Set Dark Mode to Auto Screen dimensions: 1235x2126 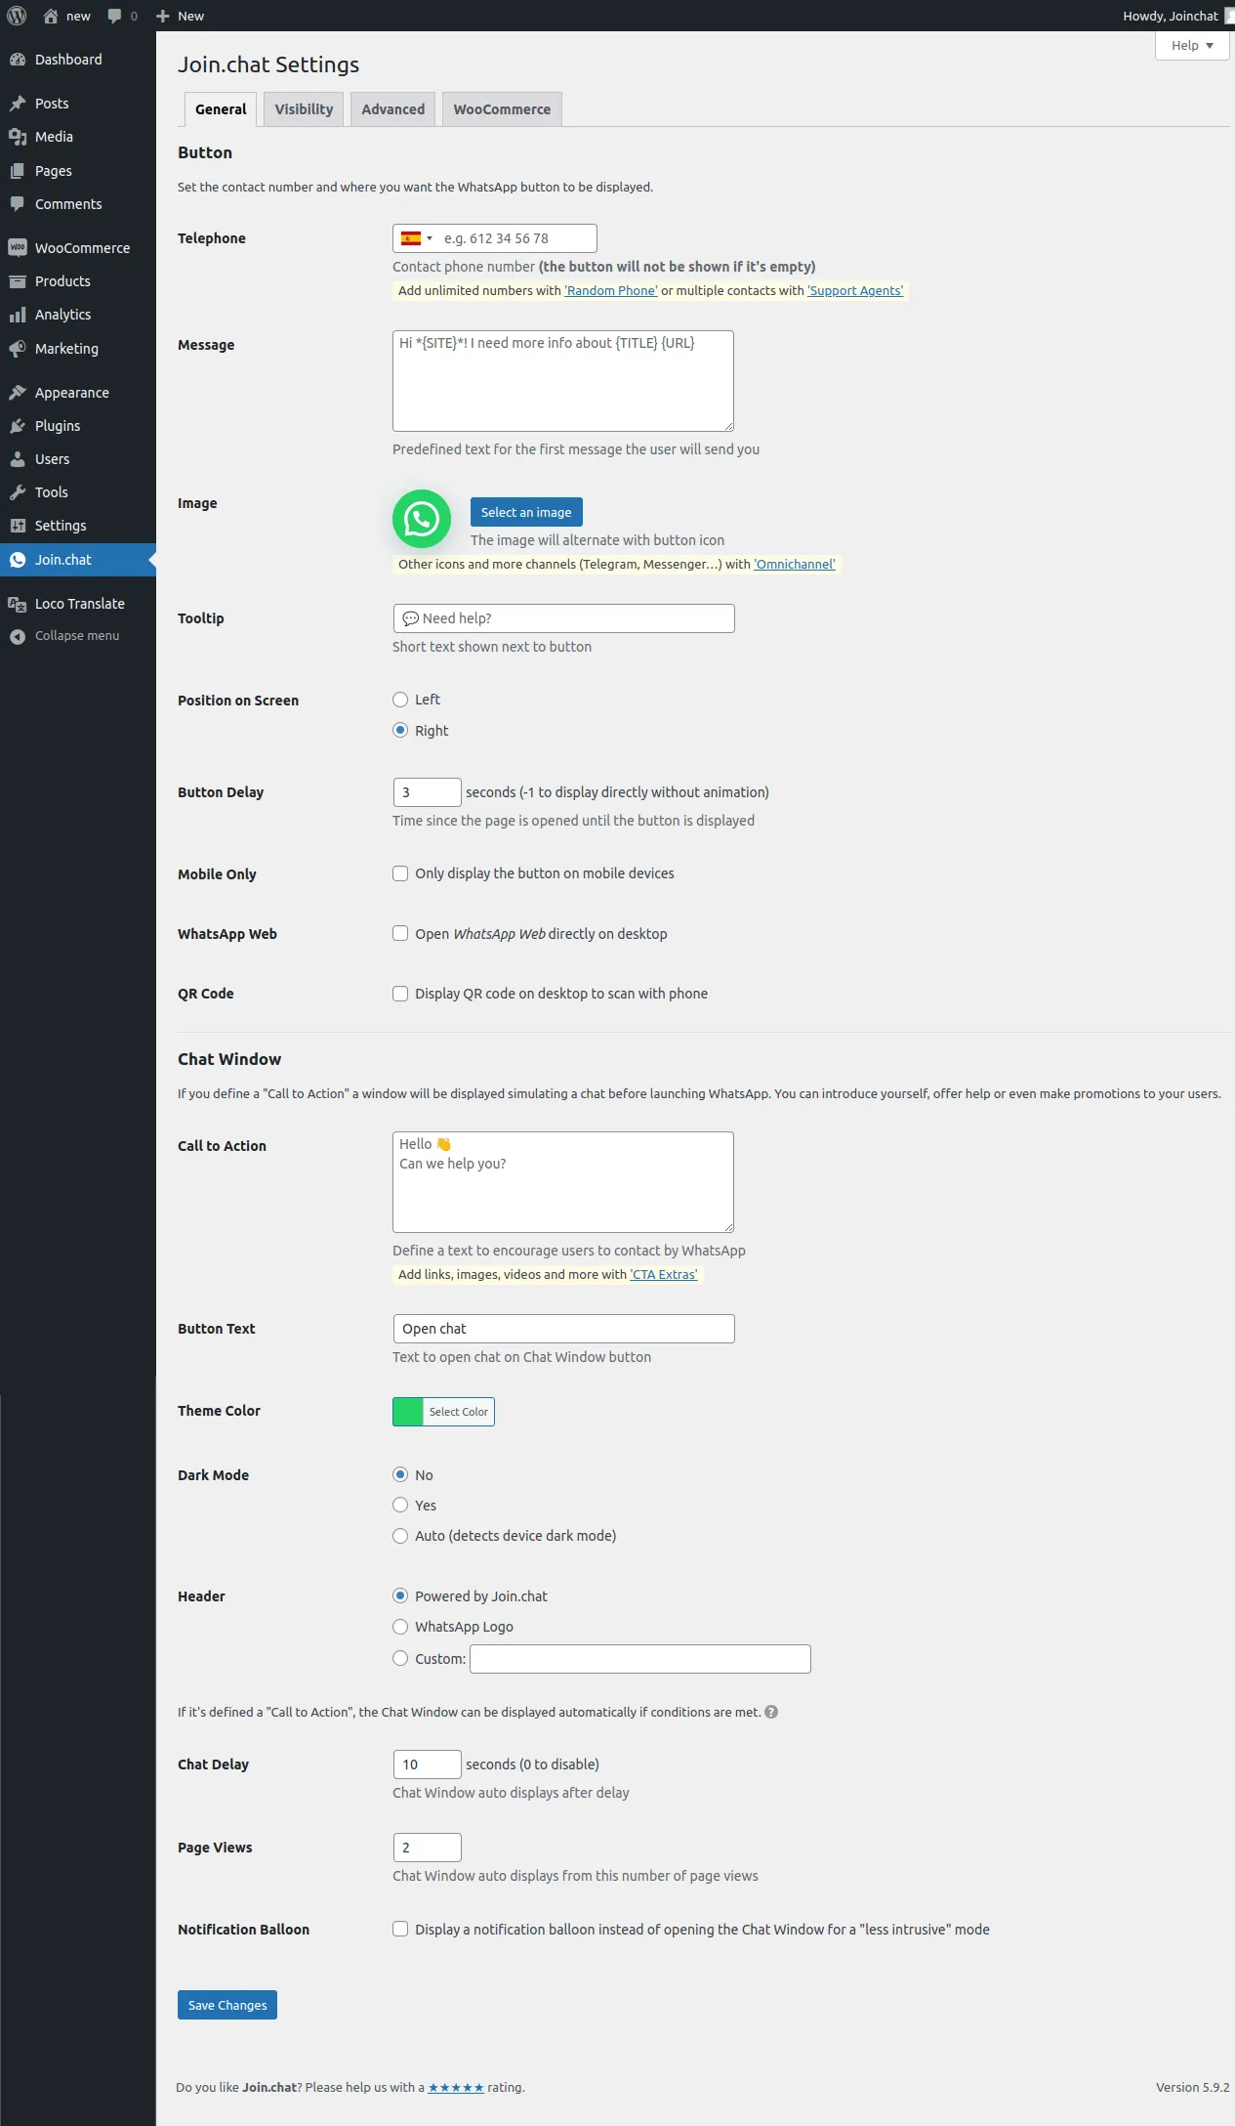pyautogui.click(x=400, y=1536)
